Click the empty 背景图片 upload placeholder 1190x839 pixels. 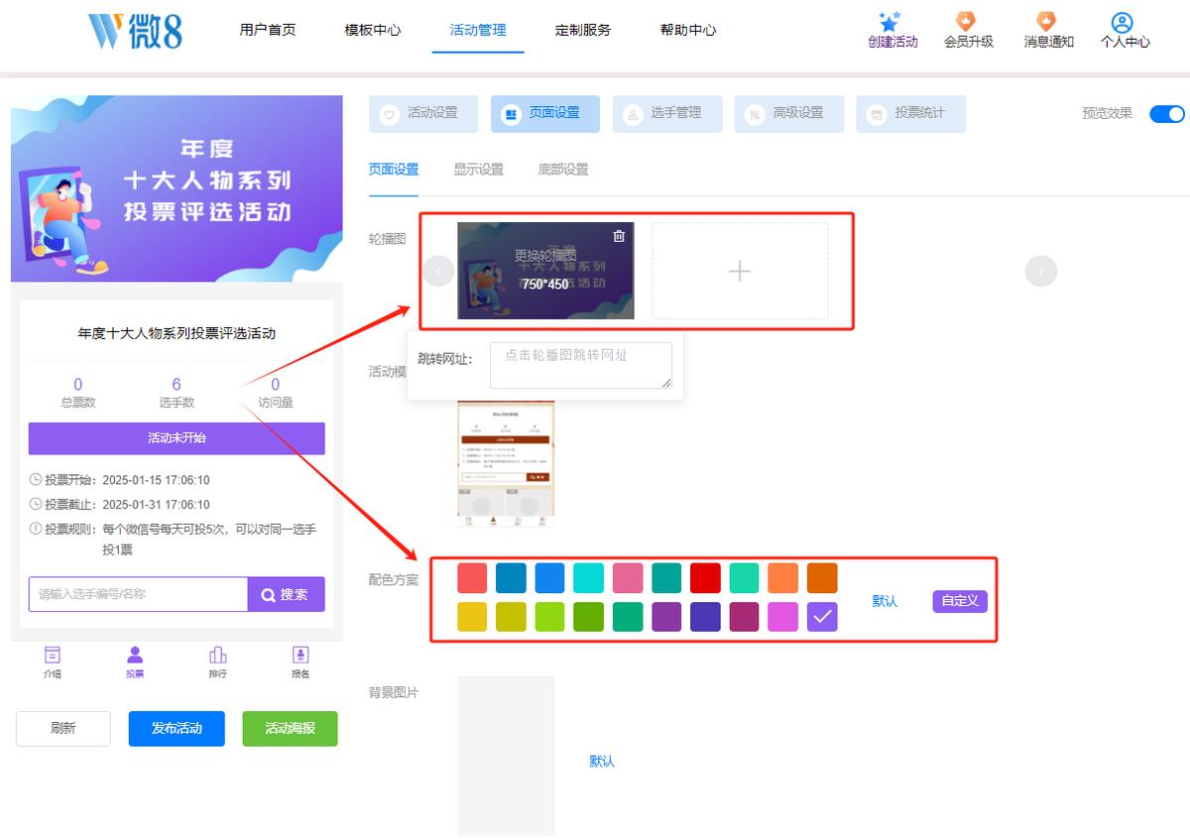click(x=506, y=756)
